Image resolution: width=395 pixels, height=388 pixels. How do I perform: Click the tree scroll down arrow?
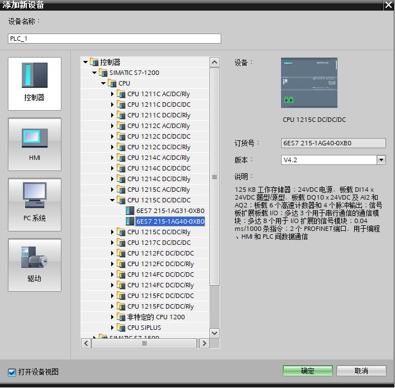tap(215, 333)
